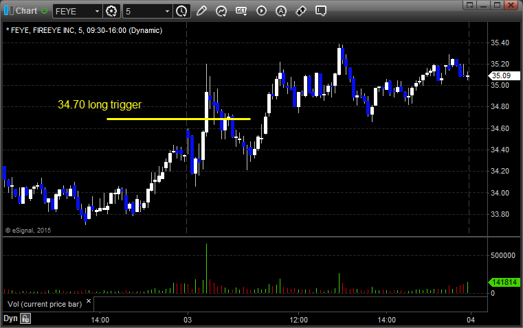
Task: Click the 35.09 current price marker
Action: [x=504, y=75]
